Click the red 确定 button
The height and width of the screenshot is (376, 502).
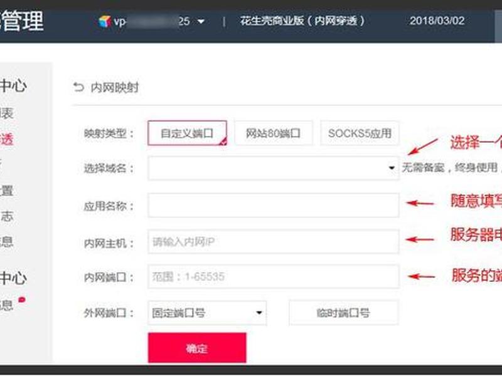(x=197, y=348)
